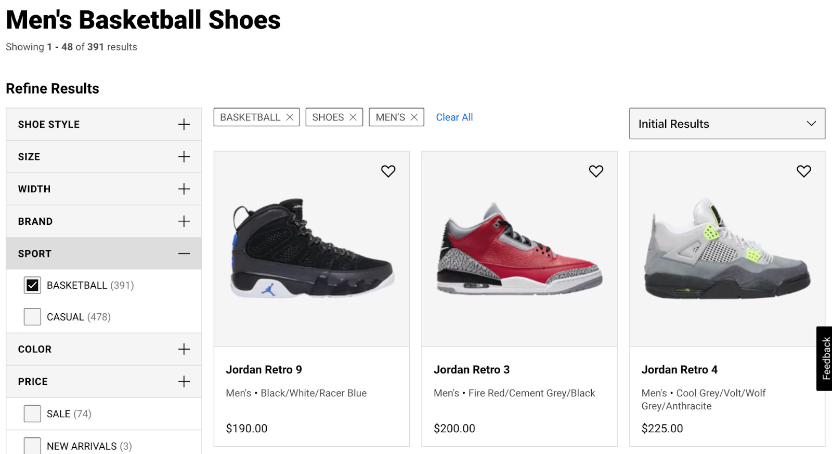The width and height of the screenshot is (832, 454).
Task: Uncheck the BASKETBALL sport checkbox
Action: [32, 285]
